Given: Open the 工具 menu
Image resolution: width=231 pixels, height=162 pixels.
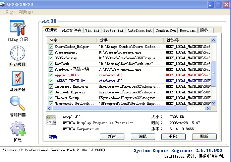Looking at the screenshot, I should tap(8, 12).
